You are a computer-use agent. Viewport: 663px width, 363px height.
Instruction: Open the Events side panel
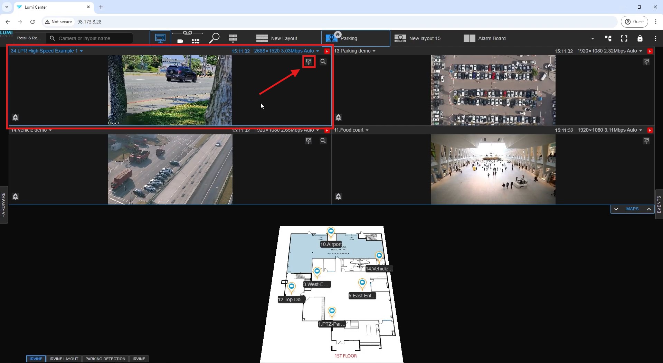[x=659, y=204]
